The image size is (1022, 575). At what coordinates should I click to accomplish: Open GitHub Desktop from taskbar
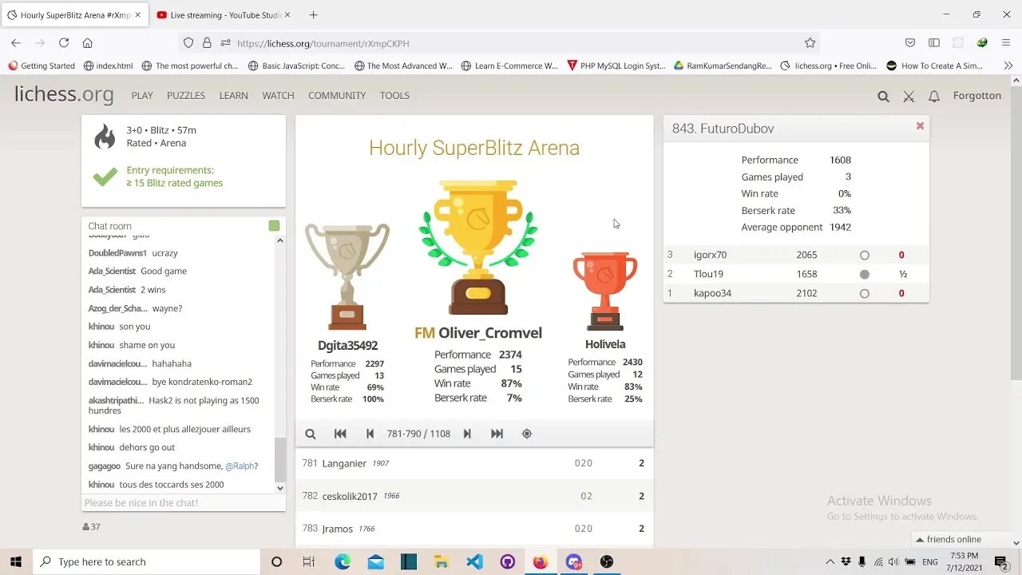pos(507,561)
